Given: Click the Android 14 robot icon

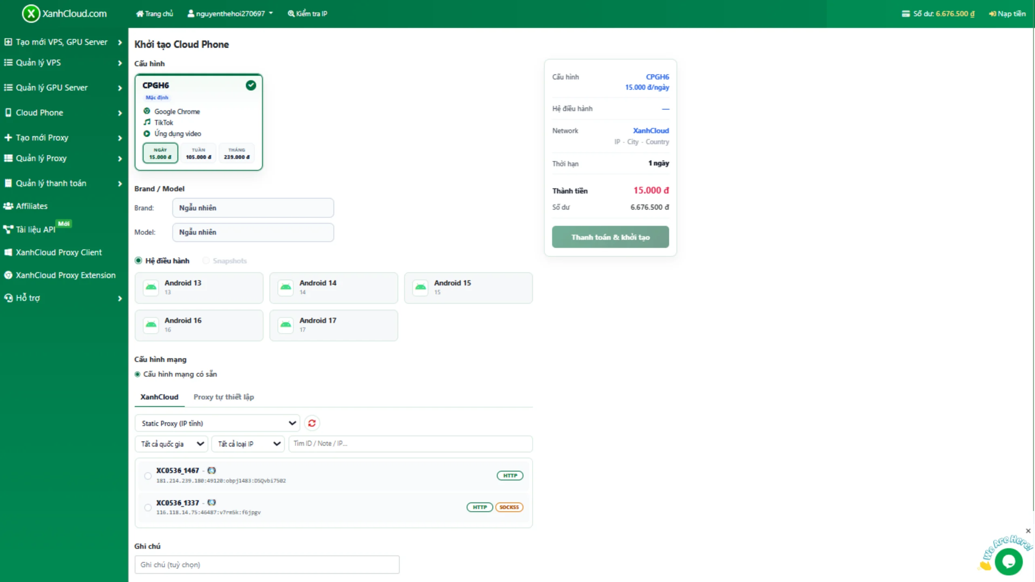Looking at the screenshot, I should tap(286, 287).
